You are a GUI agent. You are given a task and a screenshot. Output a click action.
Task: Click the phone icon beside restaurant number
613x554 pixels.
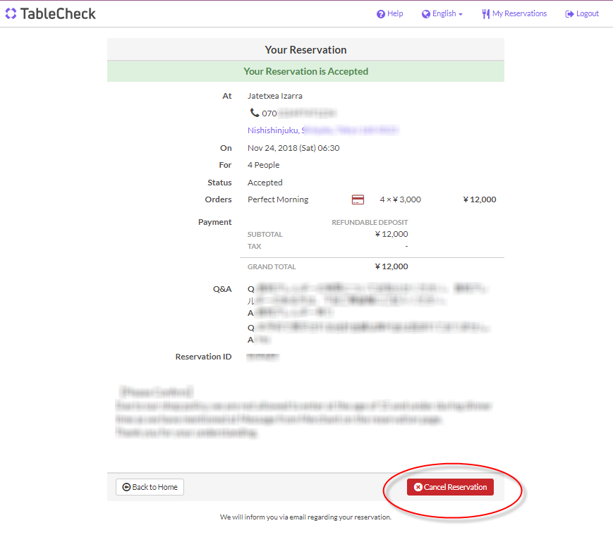click(255, 113)
